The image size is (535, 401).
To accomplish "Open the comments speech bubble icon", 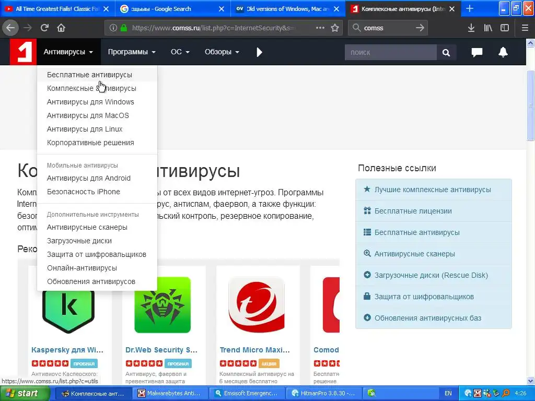I will coord(476,52).
